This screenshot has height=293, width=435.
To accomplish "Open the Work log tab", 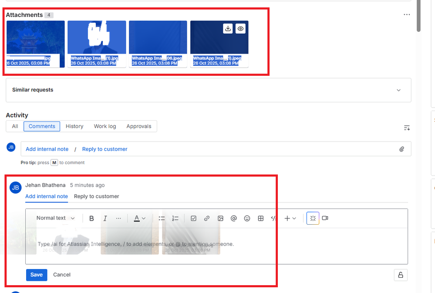I will coord(105,126).
